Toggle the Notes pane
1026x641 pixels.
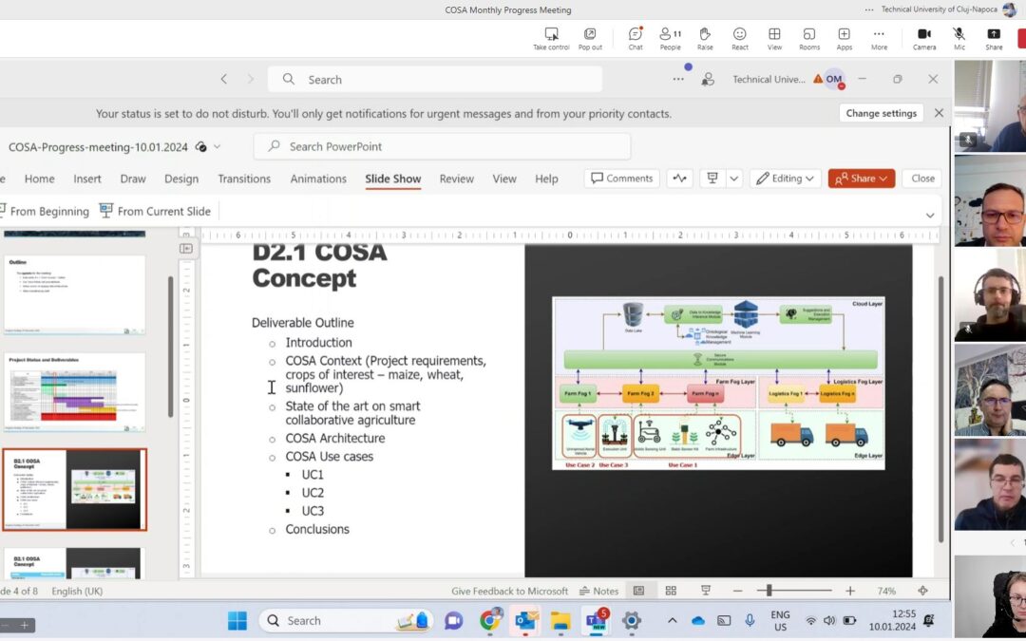pyautogui.click(x=598, y=590)
